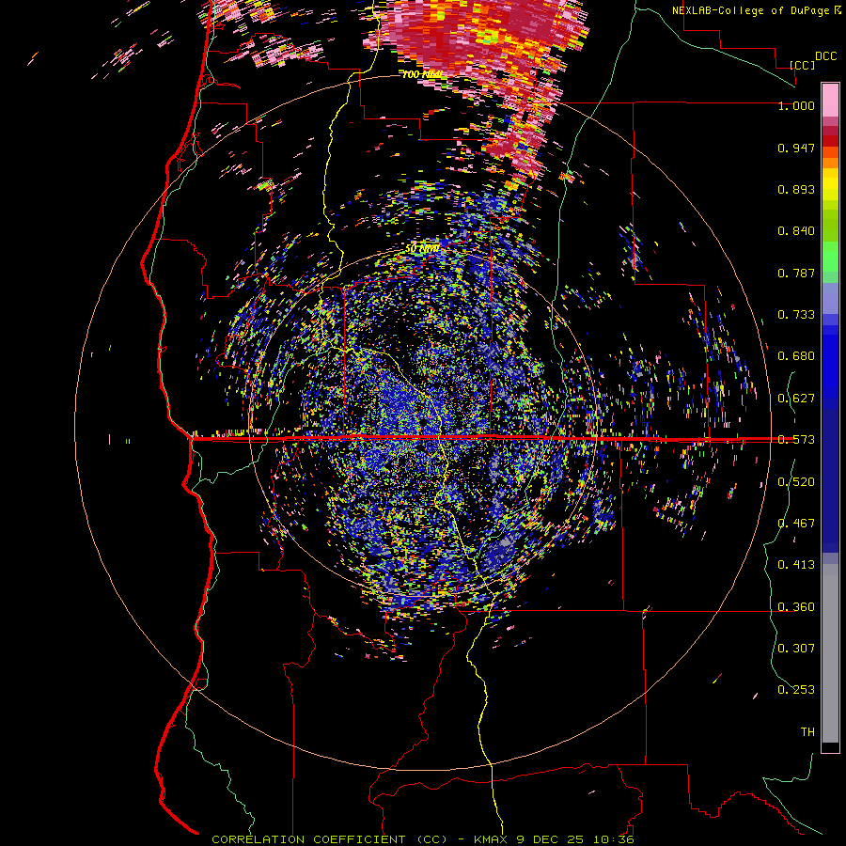Image resolution: width=846 pixels, height=846 pixels.
Task: Click the 0.413 color scale value
Action: point(796,565)
